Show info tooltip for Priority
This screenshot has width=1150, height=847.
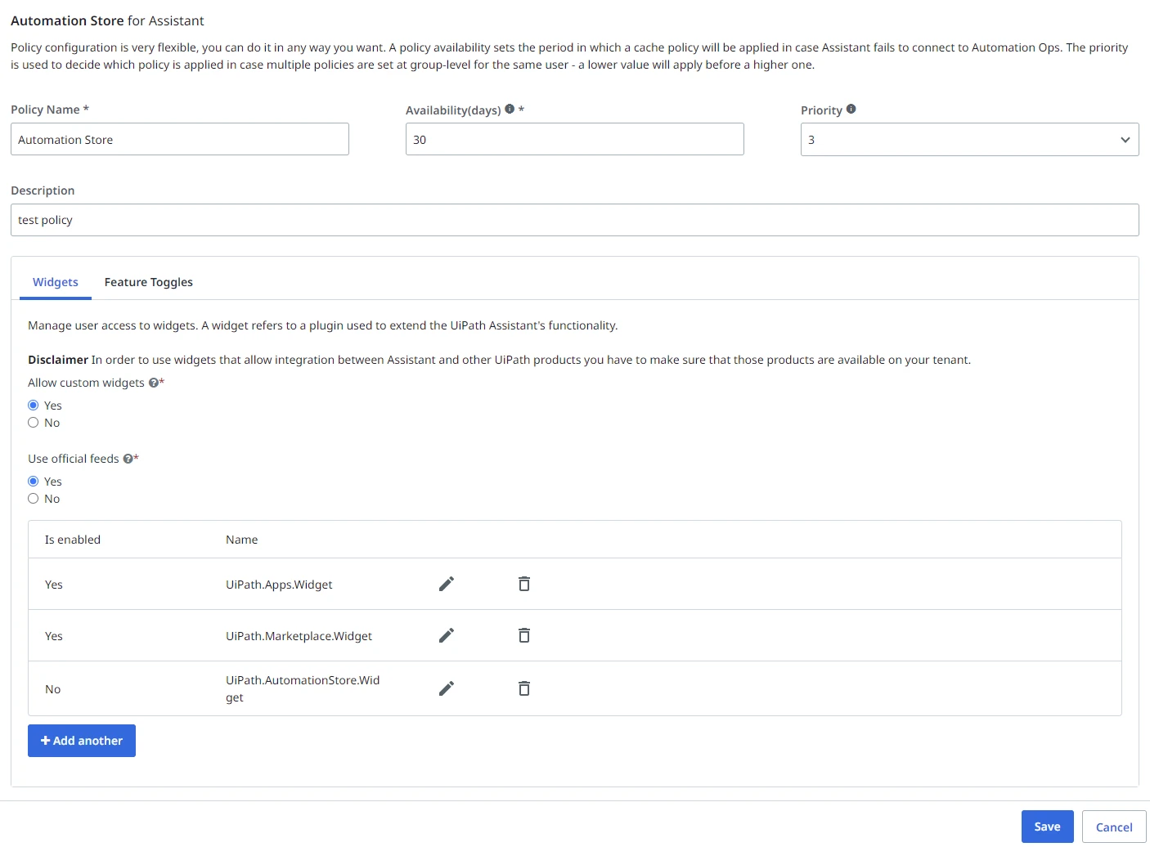tap(851, 109)
